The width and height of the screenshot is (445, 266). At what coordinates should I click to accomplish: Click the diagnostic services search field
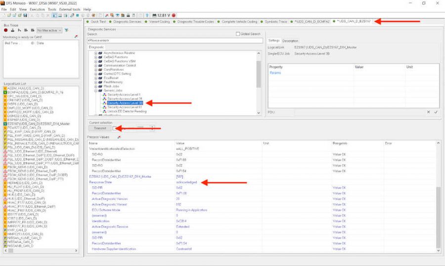point(173,40)
